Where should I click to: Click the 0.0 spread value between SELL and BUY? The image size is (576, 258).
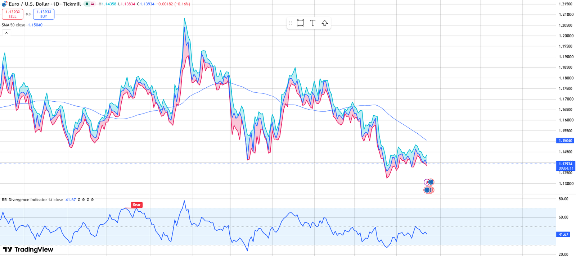(28, 14)
